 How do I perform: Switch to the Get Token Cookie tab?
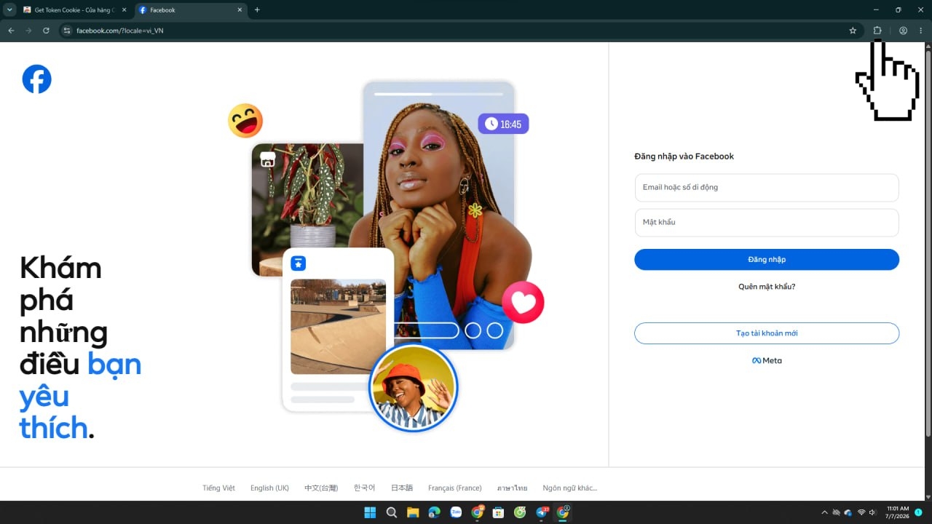pyautogui.click(x=75, y=10)
